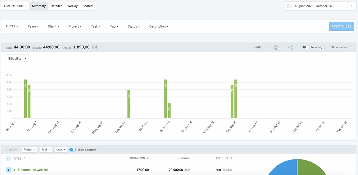Expand the Export dropdown menu

click(x=260, y=47)
